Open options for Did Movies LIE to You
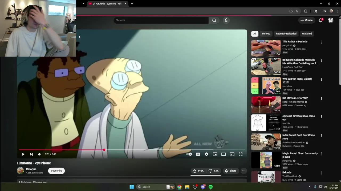 click(321, 99)
